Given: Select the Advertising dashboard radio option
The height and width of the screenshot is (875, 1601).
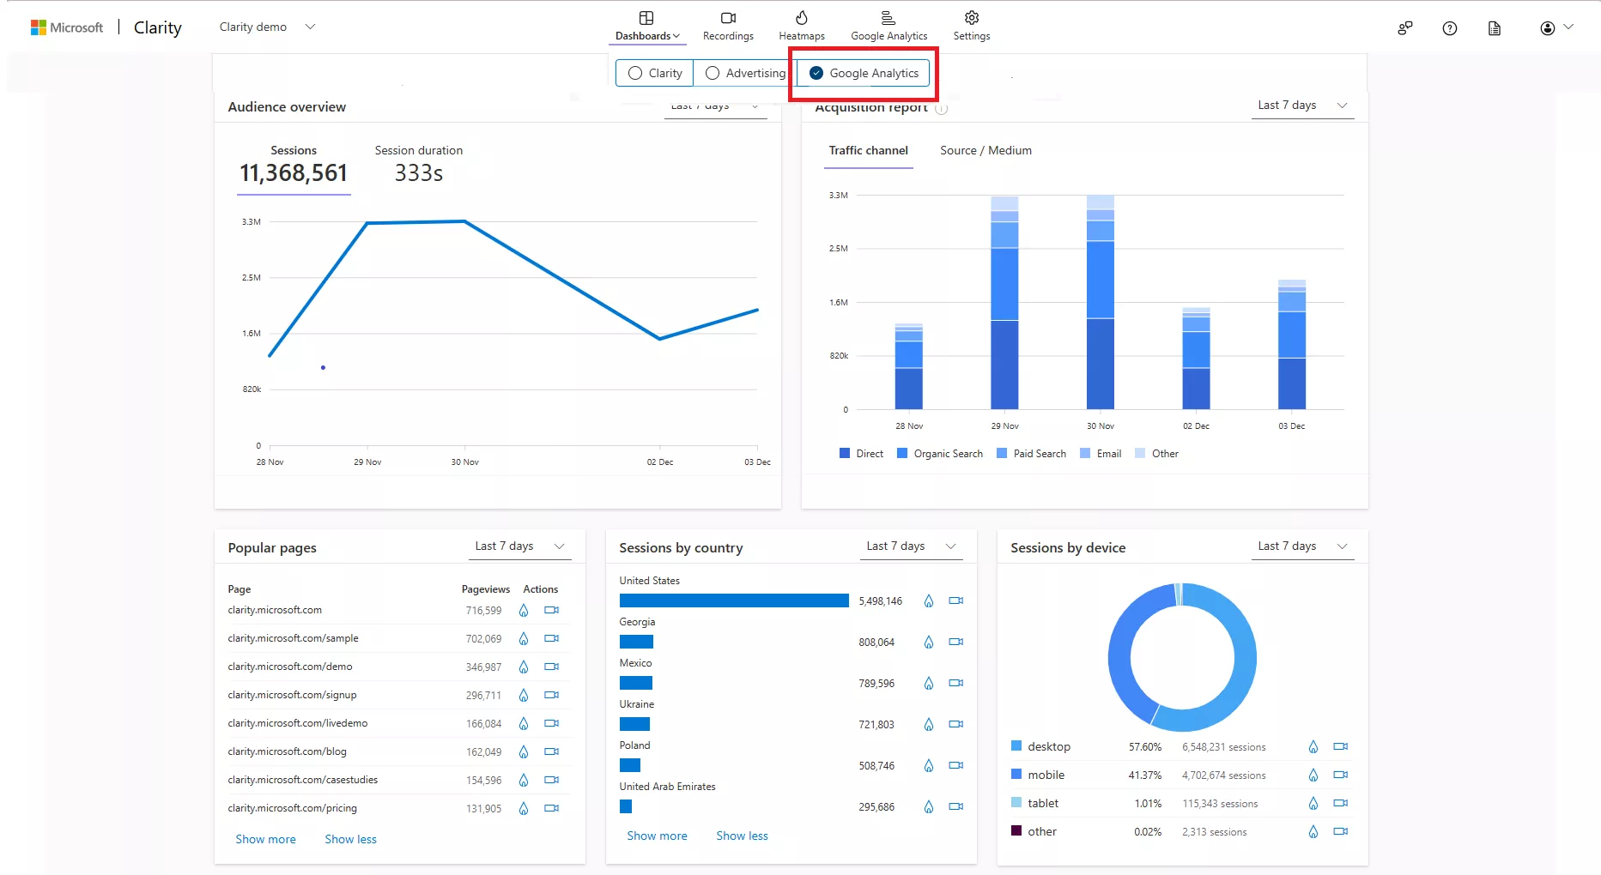Looking at the screenshot, I should point(745,73).
